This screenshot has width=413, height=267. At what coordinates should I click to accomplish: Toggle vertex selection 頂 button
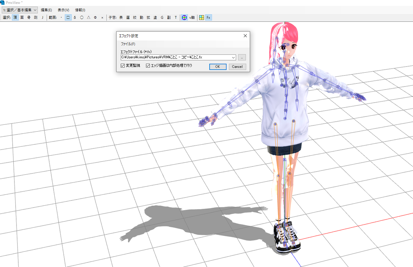click(x=15, y=17)
